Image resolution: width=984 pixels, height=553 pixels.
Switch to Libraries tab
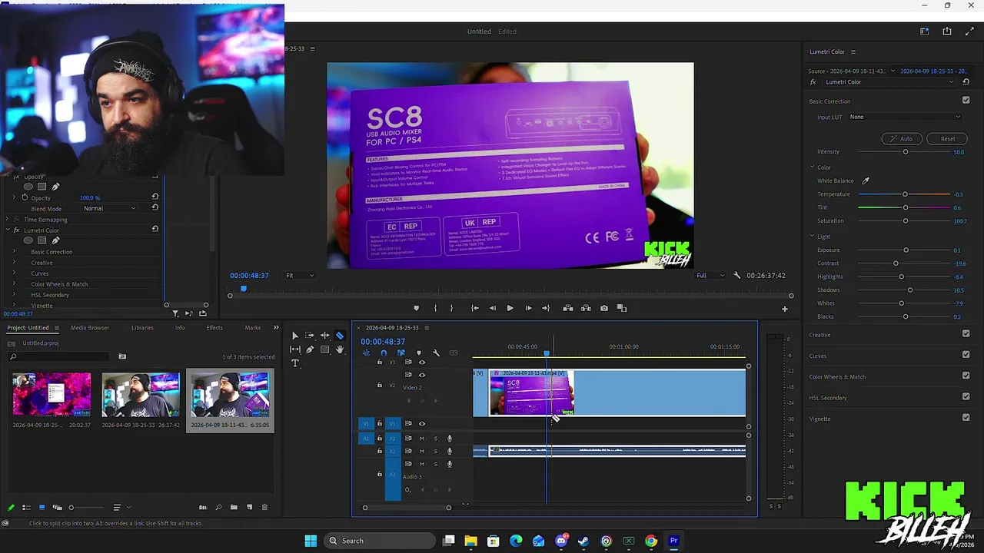(142, 328)
